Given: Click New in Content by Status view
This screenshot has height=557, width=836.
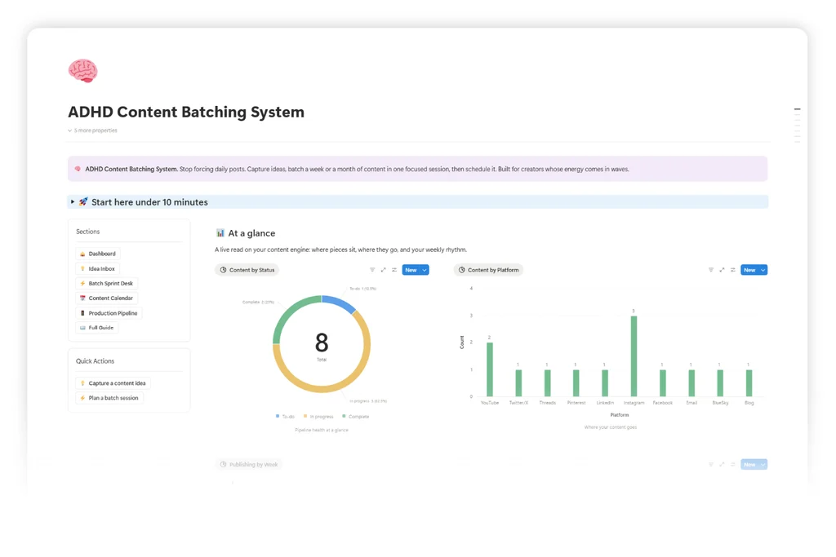Looking at the screenshot, I should tap(411, 270).
